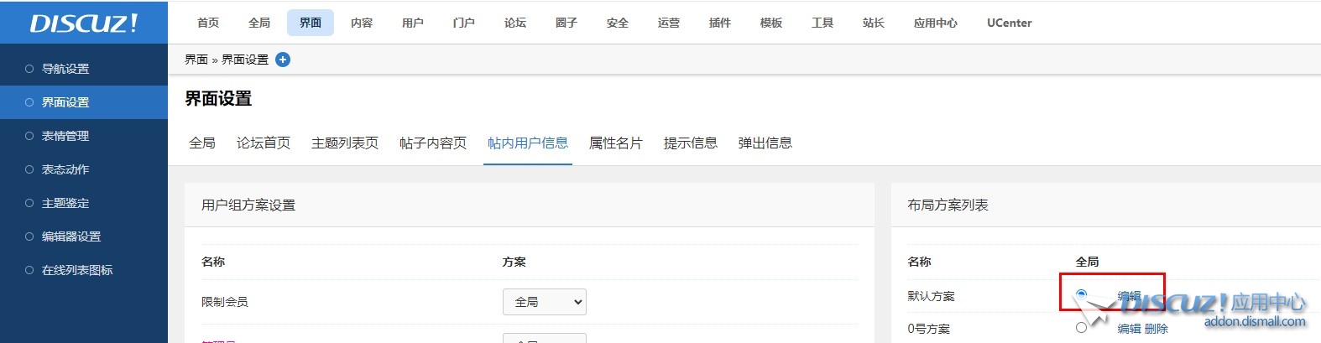Open 导航设置 in the sidebar

(x=65, y=69)
